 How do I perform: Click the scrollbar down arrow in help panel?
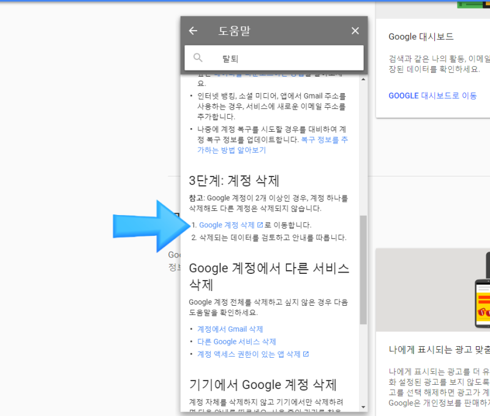coord(363,407)
